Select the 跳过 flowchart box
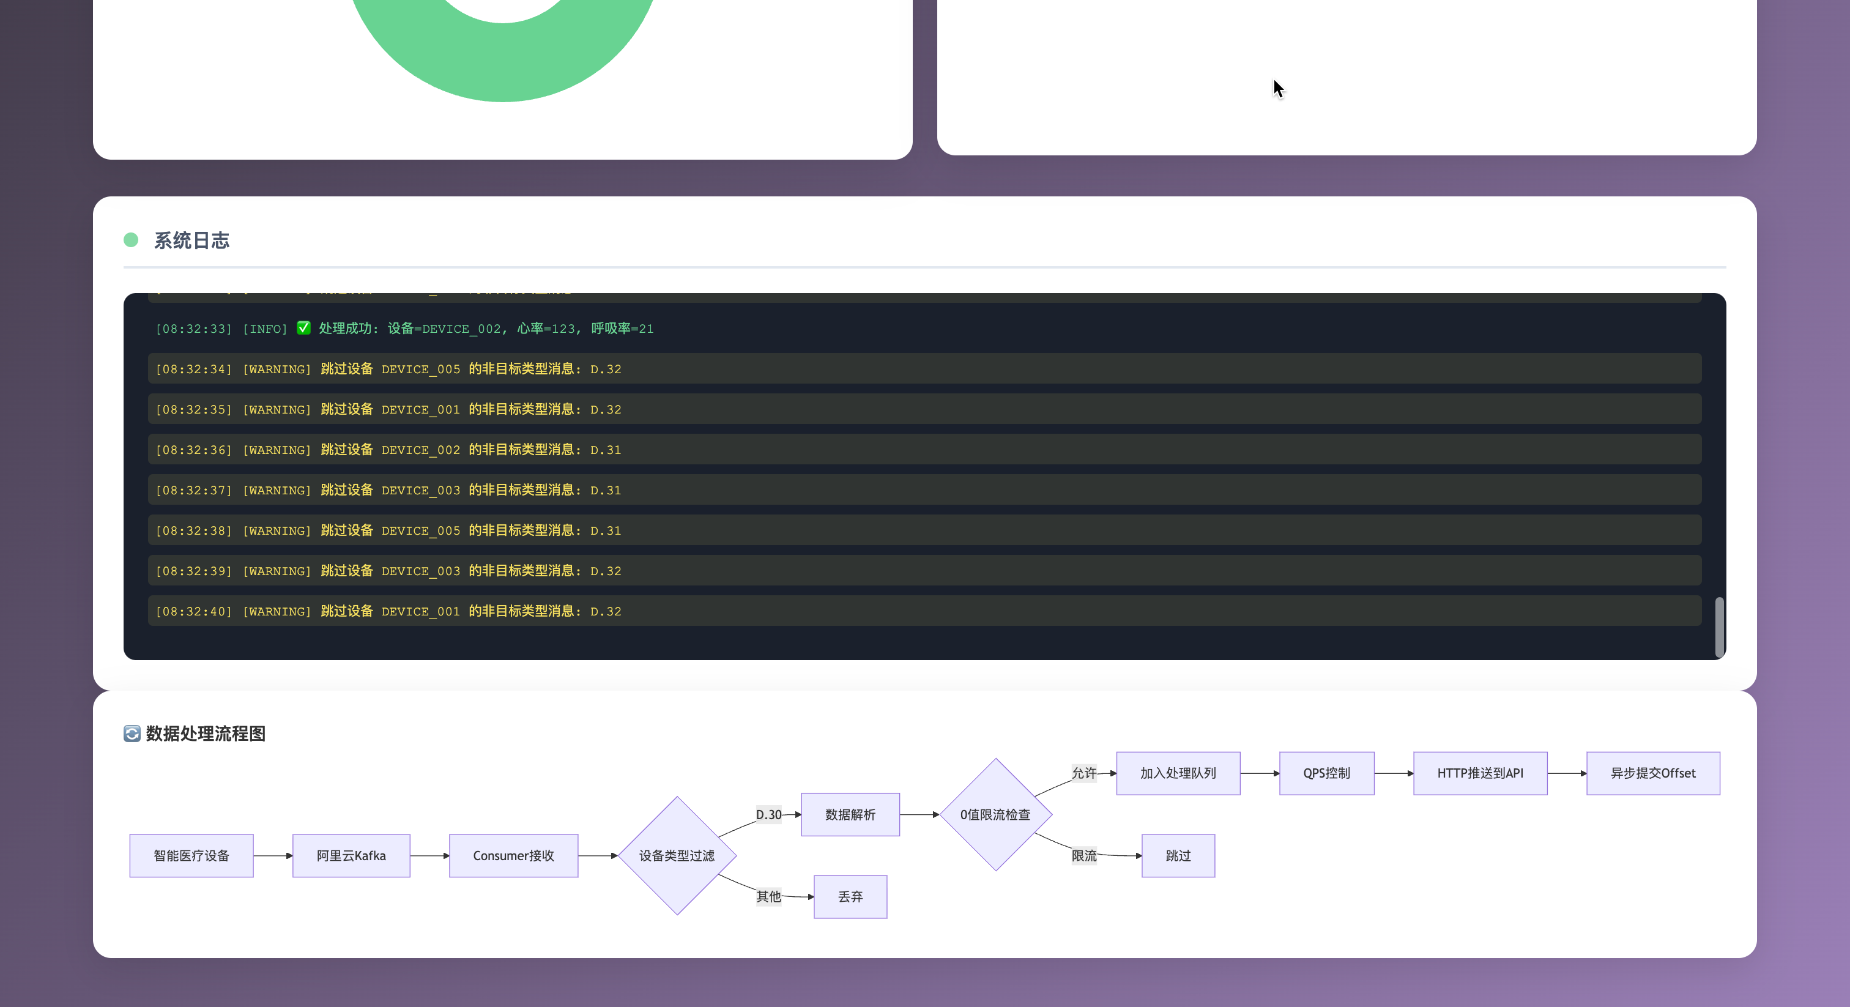 pos(1178,855)
